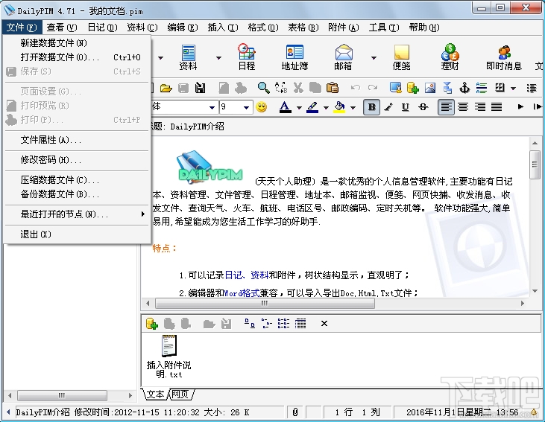Expand 最近打开的节点 submenu

[77, 214]
